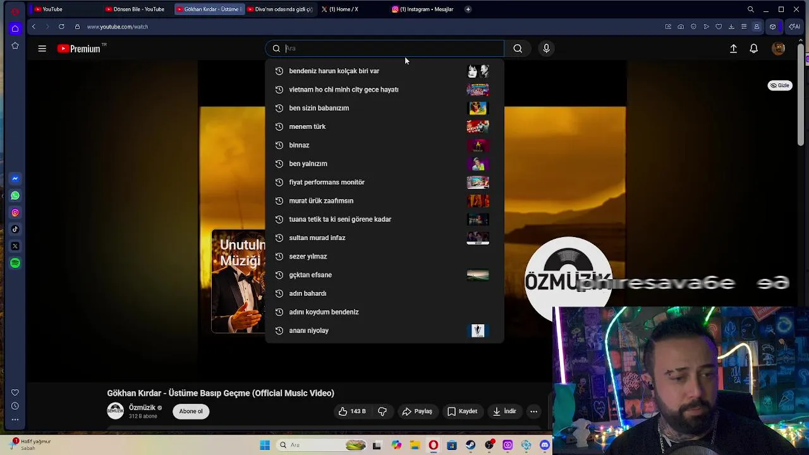
Task: Subscribe with the "Abone ol" button
Action: [x=191, y=411]
